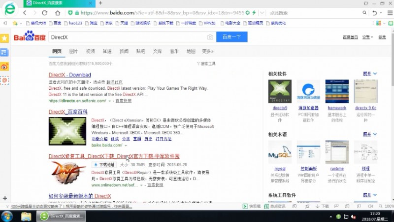Click the DirectX 百度搜索 browser tab
This screenshot has width=394, height=222.
point(60,3)
